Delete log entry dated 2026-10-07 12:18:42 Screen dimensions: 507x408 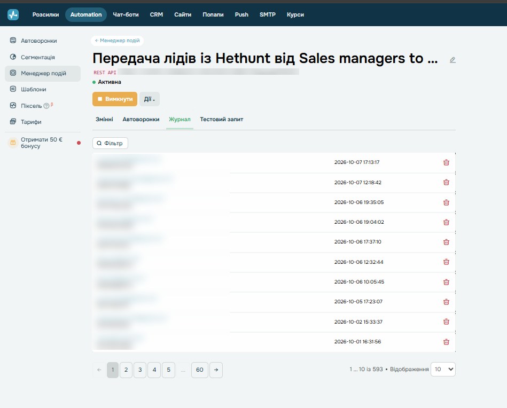coord(446,182)
